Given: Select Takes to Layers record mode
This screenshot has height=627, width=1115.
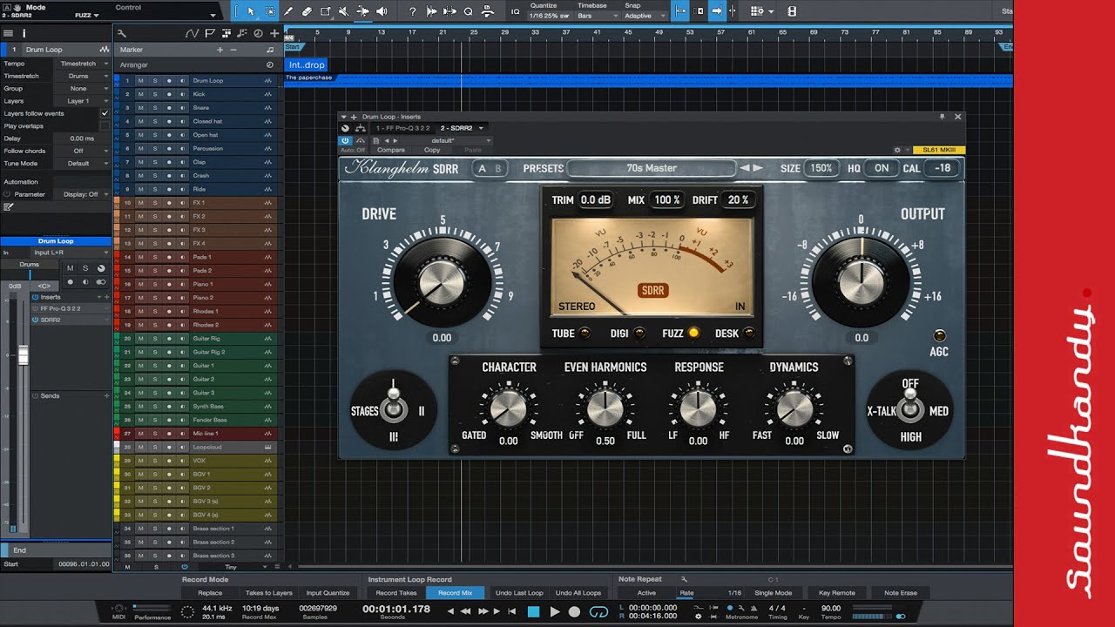Looking at the screenshot, I should [x=268, y=593].
